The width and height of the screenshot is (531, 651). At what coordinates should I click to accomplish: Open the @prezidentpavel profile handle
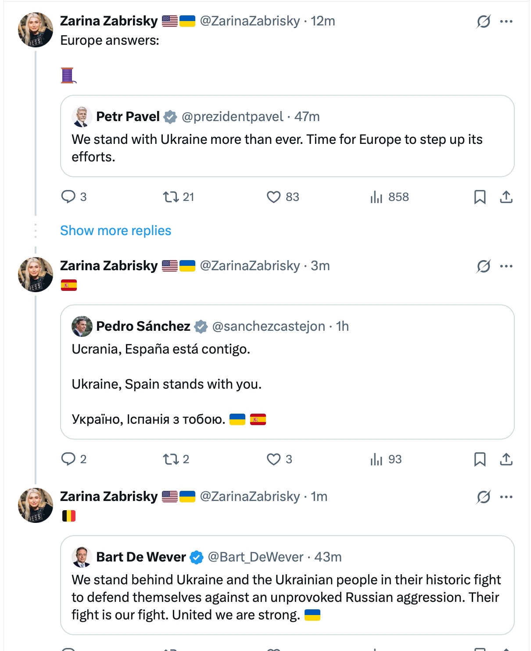pyautogui.click(x=232, y=117)
